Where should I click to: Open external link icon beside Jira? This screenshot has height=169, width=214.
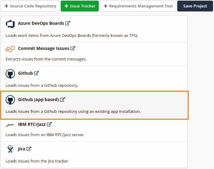pyautogui.click(x=29, y=149)
